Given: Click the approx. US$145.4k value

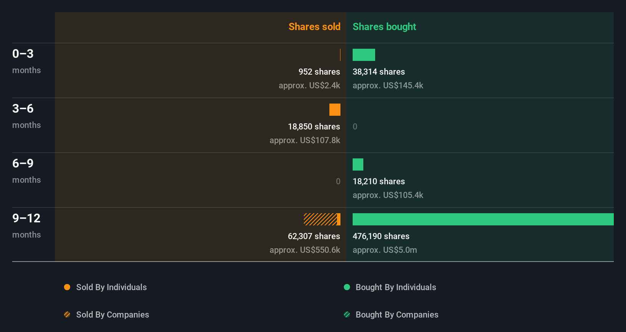Looking at the screenshot, I should 388,85.
